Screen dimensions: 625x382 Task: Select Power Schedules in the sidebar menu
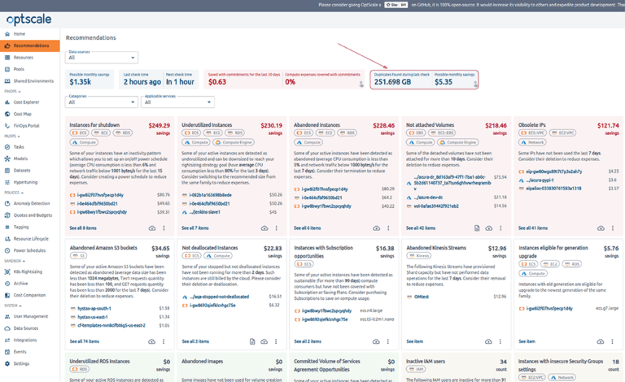point(29,250)
